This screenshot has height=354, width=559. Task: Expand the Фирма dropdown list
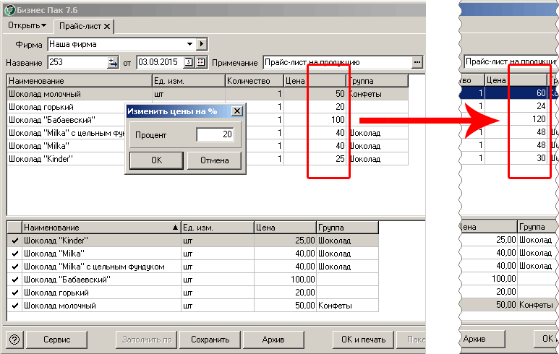pos(189,45)
